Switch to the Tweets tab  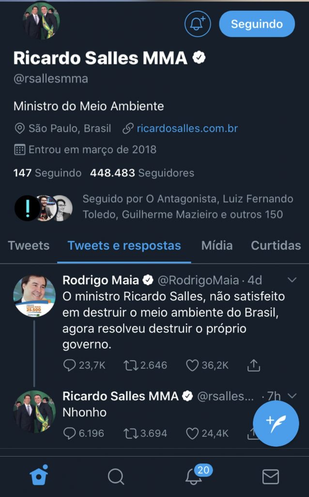click(x=29, y=246)
